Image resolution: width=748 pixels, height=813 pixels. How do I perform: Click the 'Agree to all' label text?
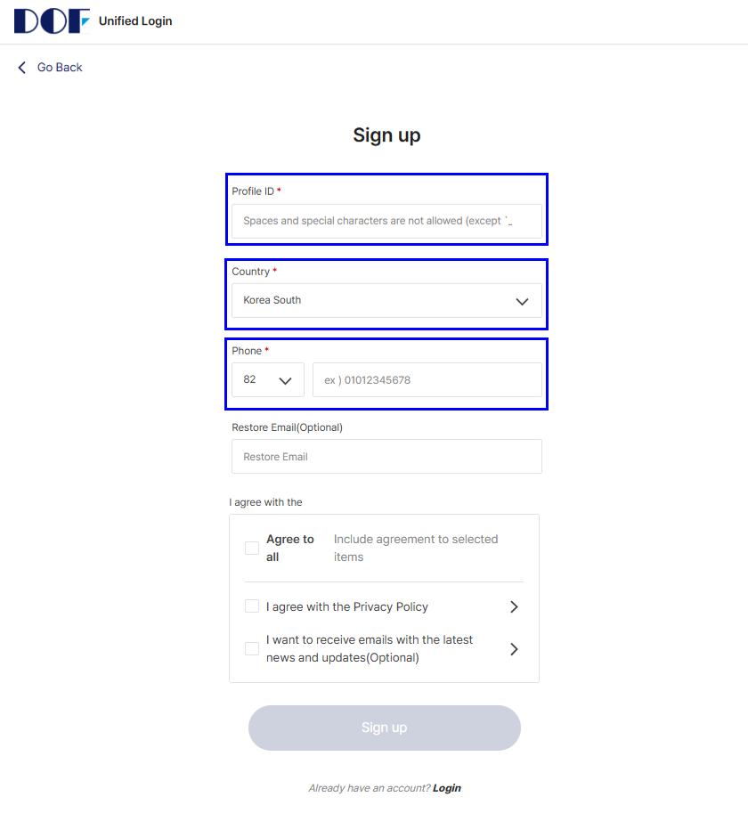coord(289,548)
